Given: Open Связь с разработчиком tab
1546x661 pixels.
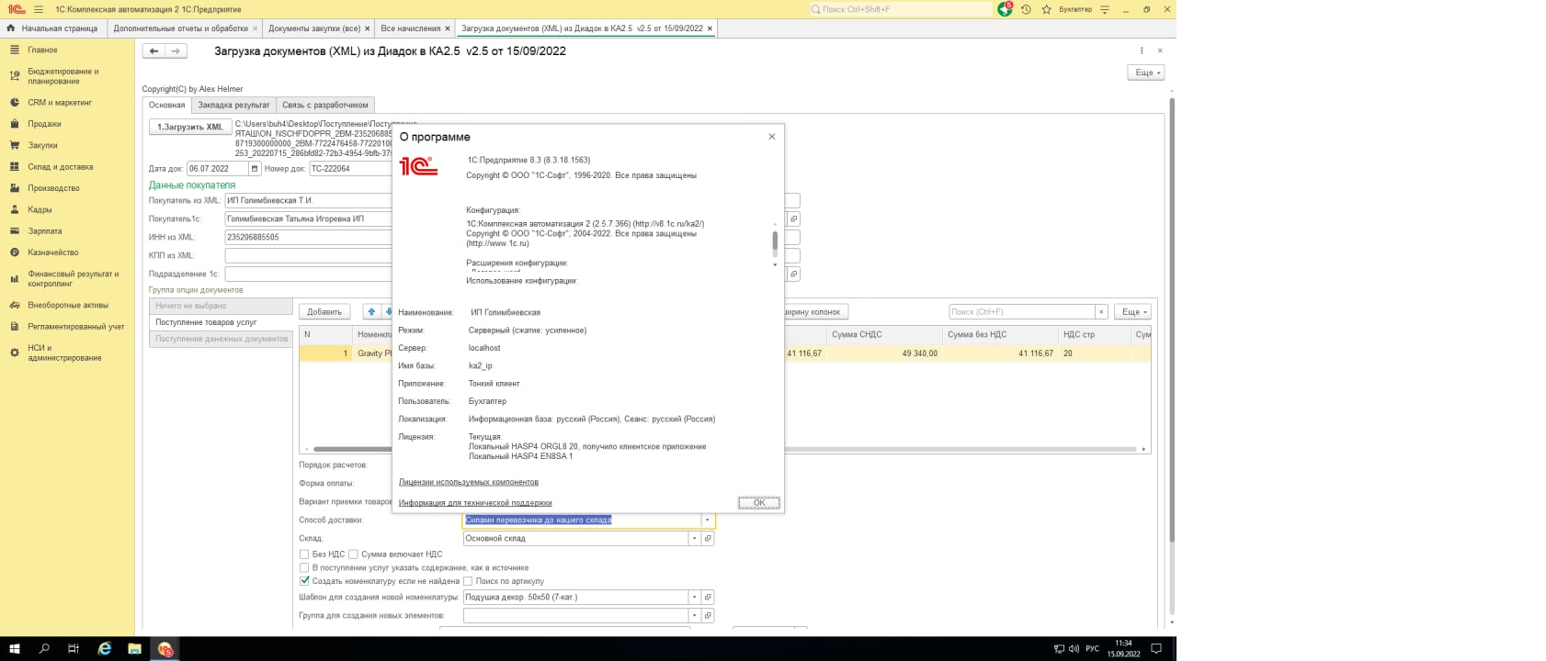Looking at the screenshot, I should 325,106.
